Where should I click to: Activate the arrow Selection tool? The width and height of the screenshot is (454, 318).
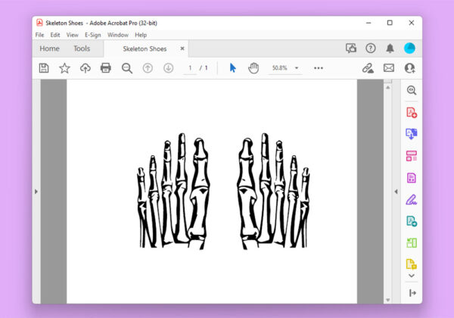[232, 68]
